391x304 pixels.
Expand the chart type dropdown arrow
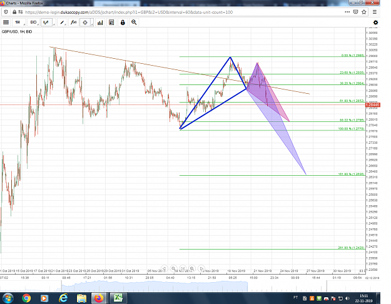click(x=54, y=23)
